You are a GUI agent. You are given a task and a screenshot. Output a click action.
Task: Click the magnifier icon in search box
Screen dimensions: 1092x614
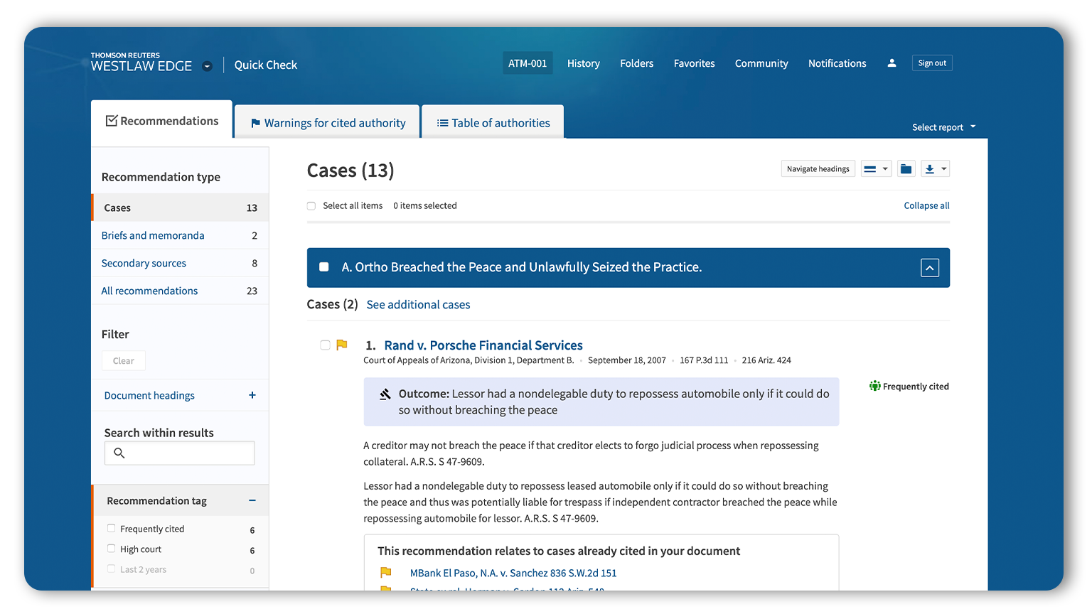coord(119,453)
